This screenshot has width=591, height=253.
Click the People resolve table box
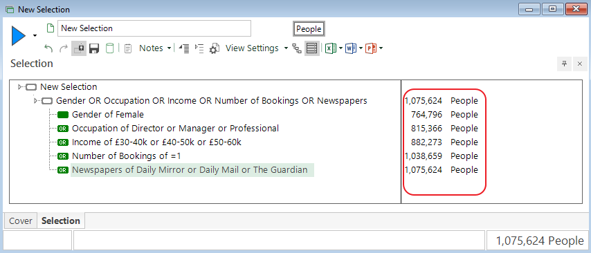pyautogui.click(x=309, y=29)
